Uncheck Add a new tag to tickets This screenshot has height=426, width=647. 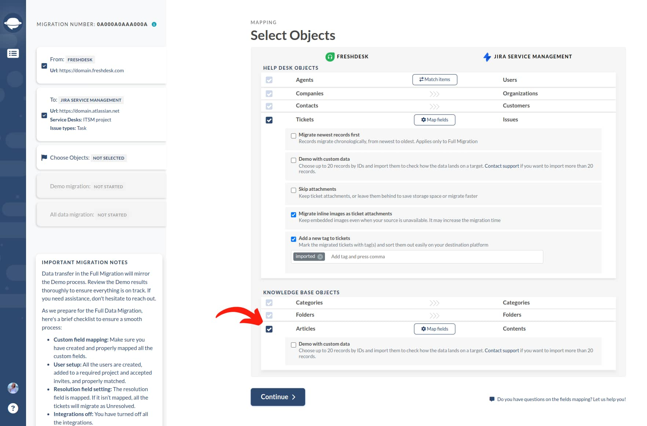click(293, 239)
